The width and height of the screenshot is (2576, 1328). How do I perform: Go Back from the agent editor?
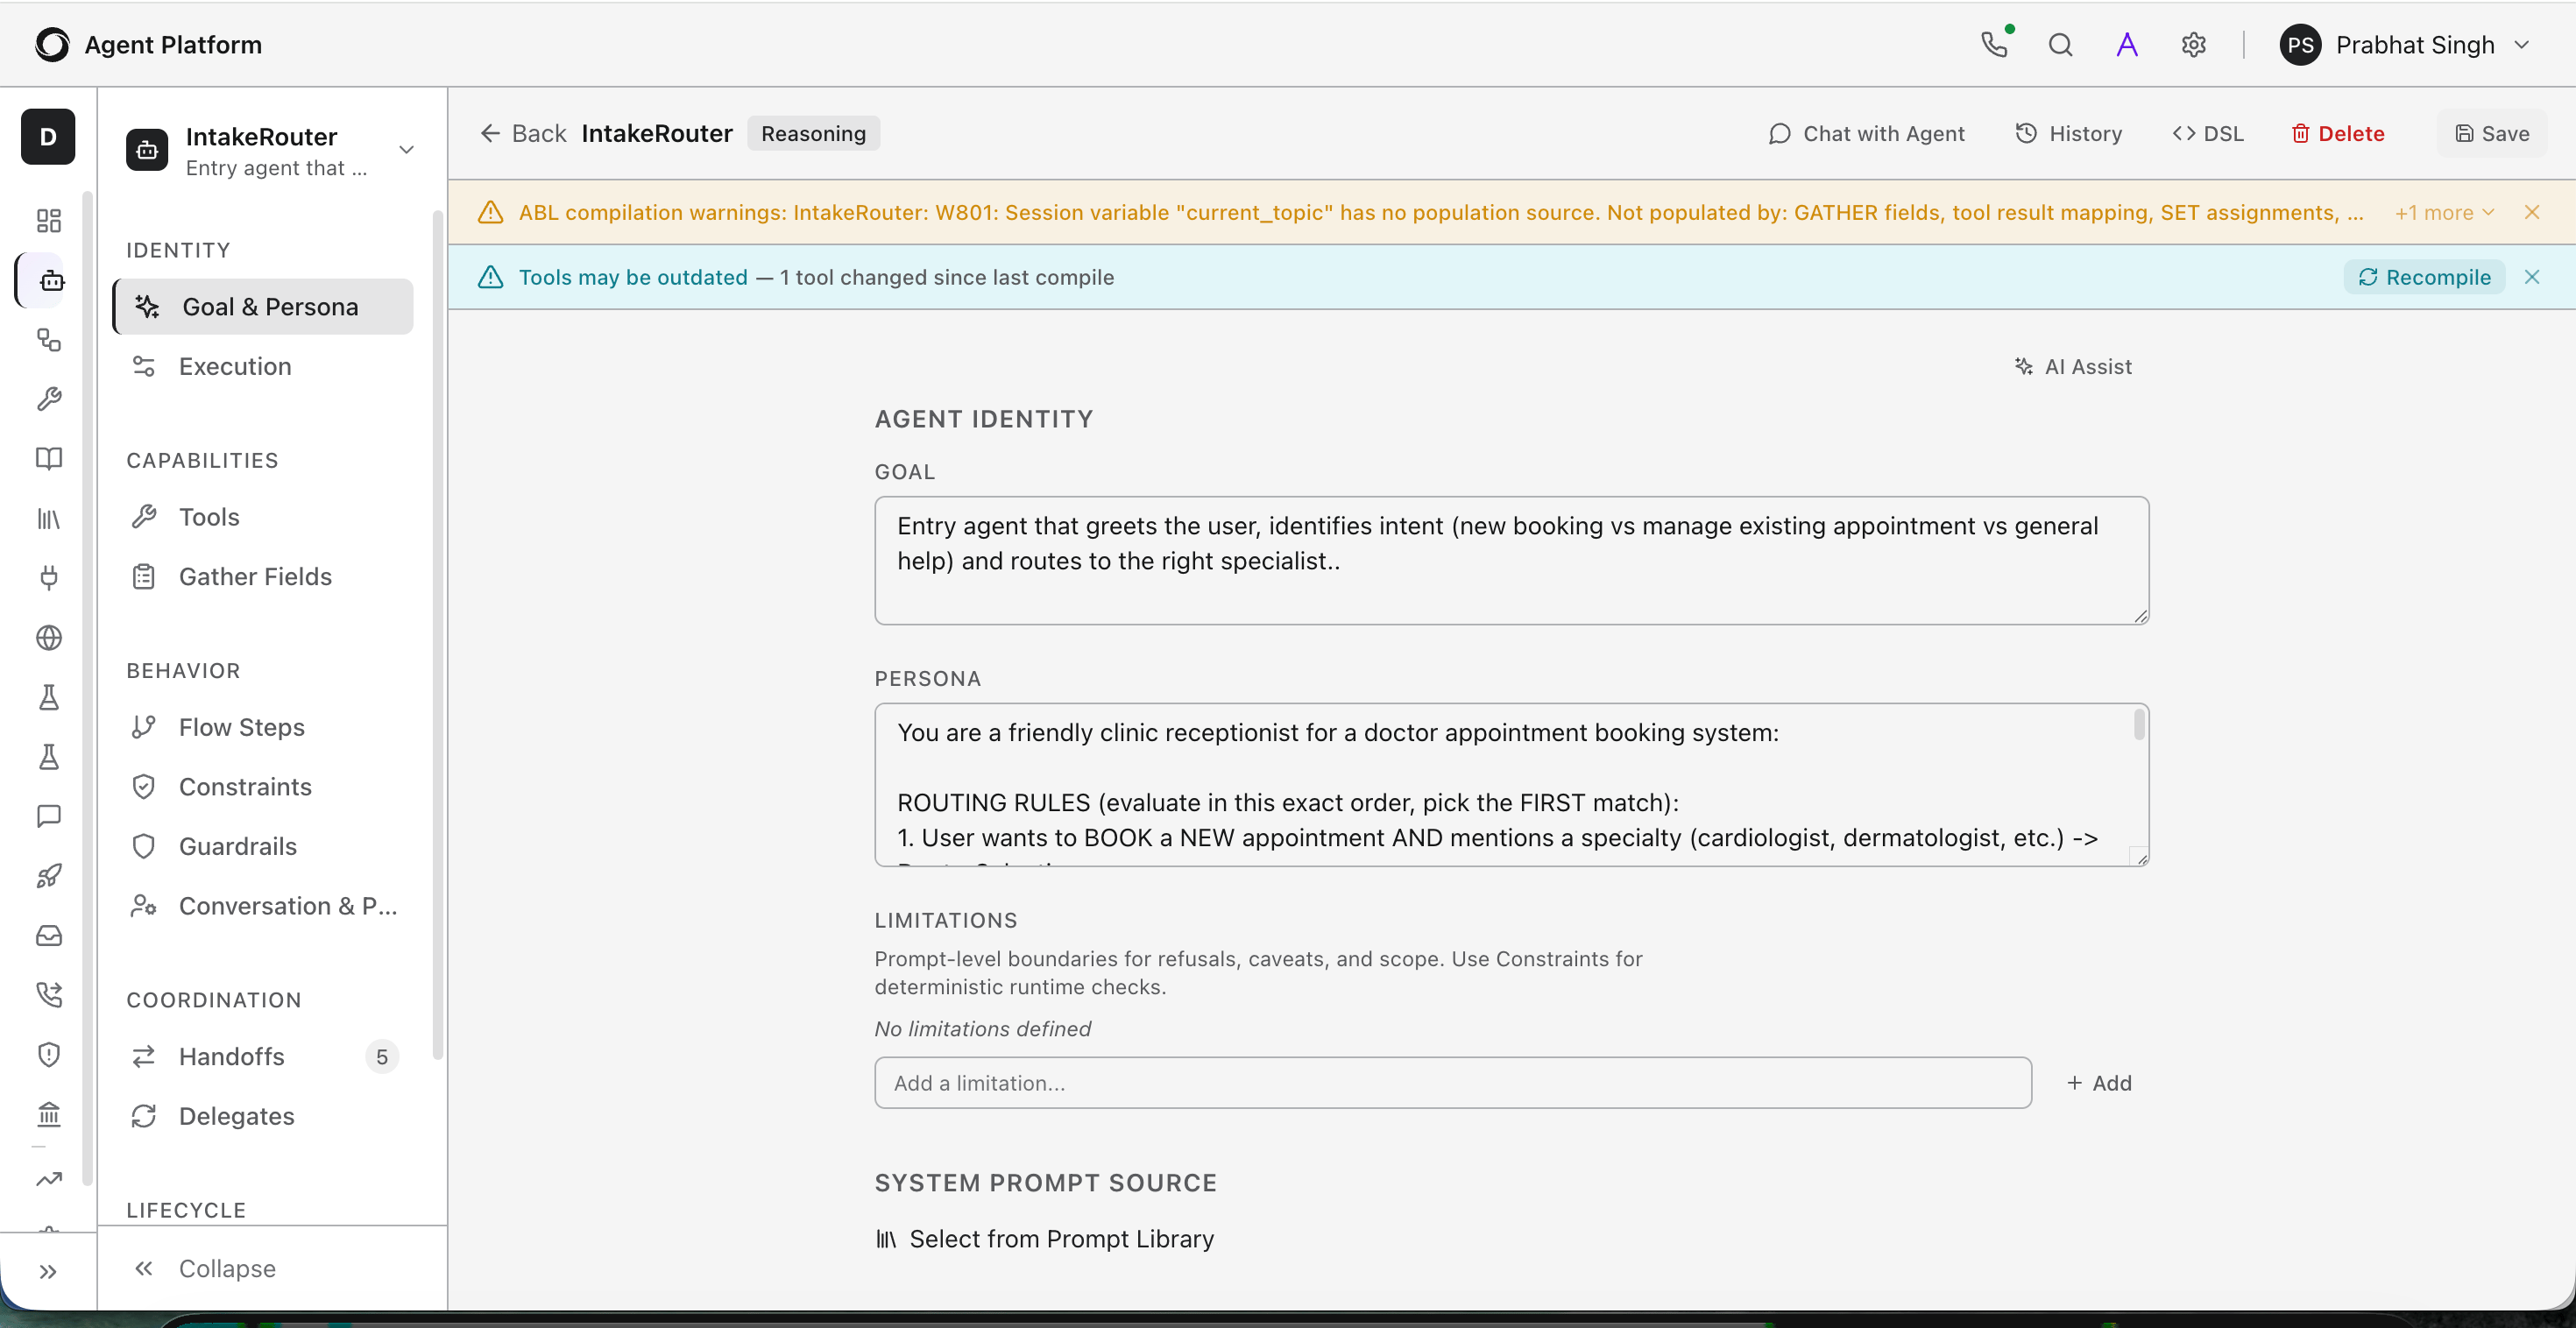pos(523,133)
